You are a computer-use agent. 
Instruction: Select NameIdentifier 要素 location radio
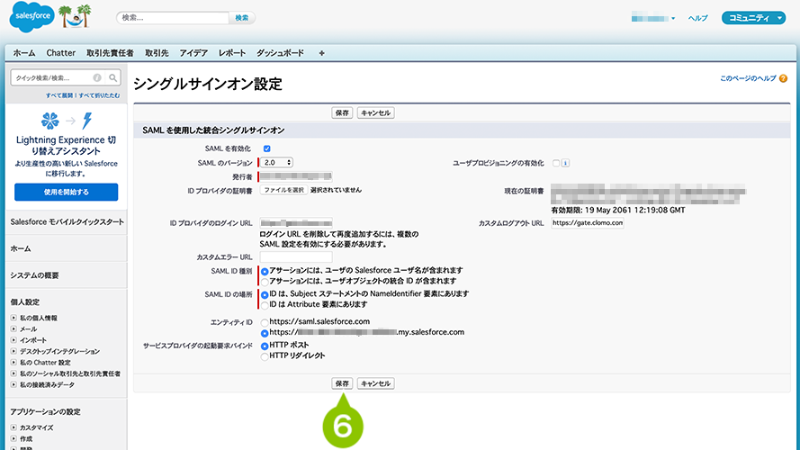265,295
